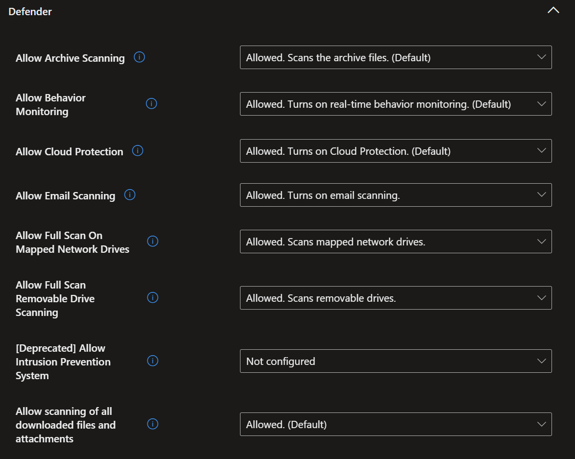Open the downloaded files scanning 'Allowed. (Default)' dropdown
The height and width of the screenshot is (459, 575).
click(396, 424)
